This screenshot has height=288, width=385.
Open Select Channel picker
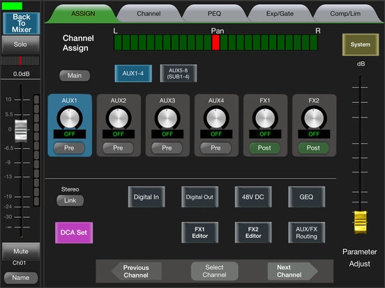[214, 271]
